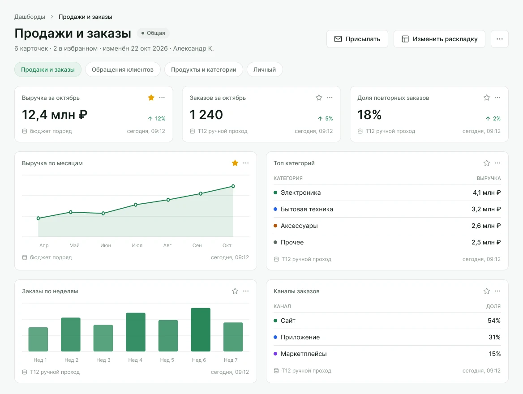Image resolution: width=523 pixels, height=394 pixels.
Task: Click database icon under Заказы по неделям
Action: 25,372
